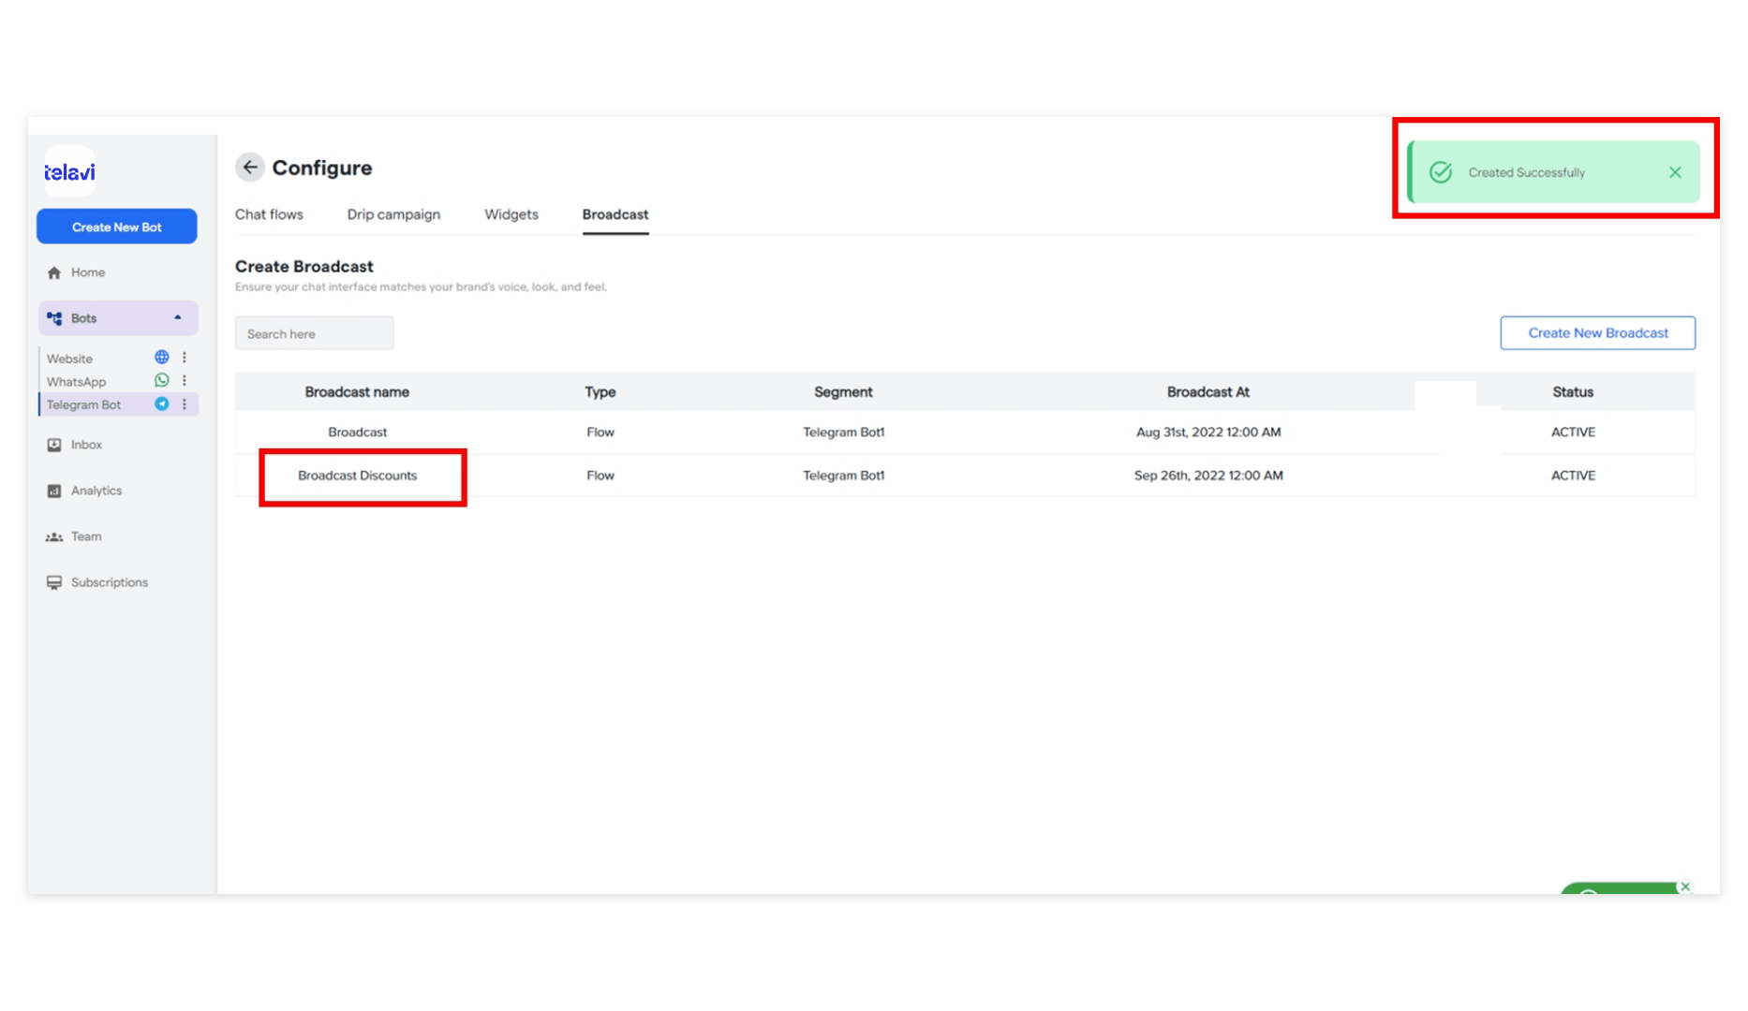The image size is (1748, 1011).
Task: Select Telegram Bot in sidebar
Action: [x=84, y=404]
